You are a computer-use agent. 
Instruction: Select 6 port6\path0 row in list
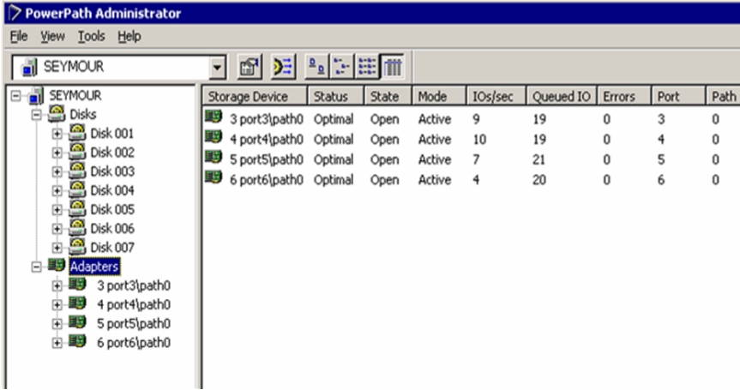pyautogui.click(x=472, y=180)
